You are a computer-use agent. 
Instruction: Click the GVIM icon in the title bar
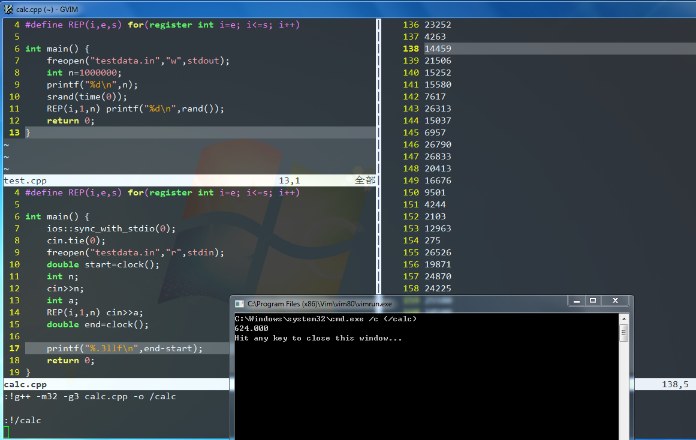8,9
